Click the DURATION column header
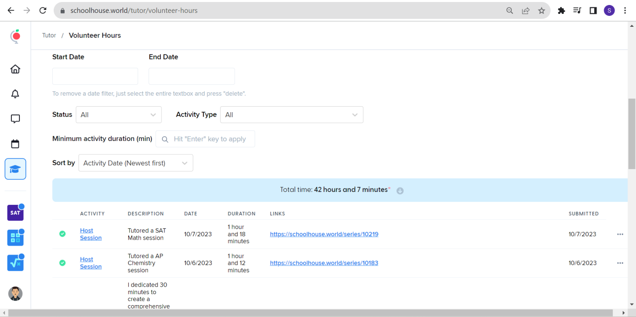636x317 pixels. tap(241, 214)
